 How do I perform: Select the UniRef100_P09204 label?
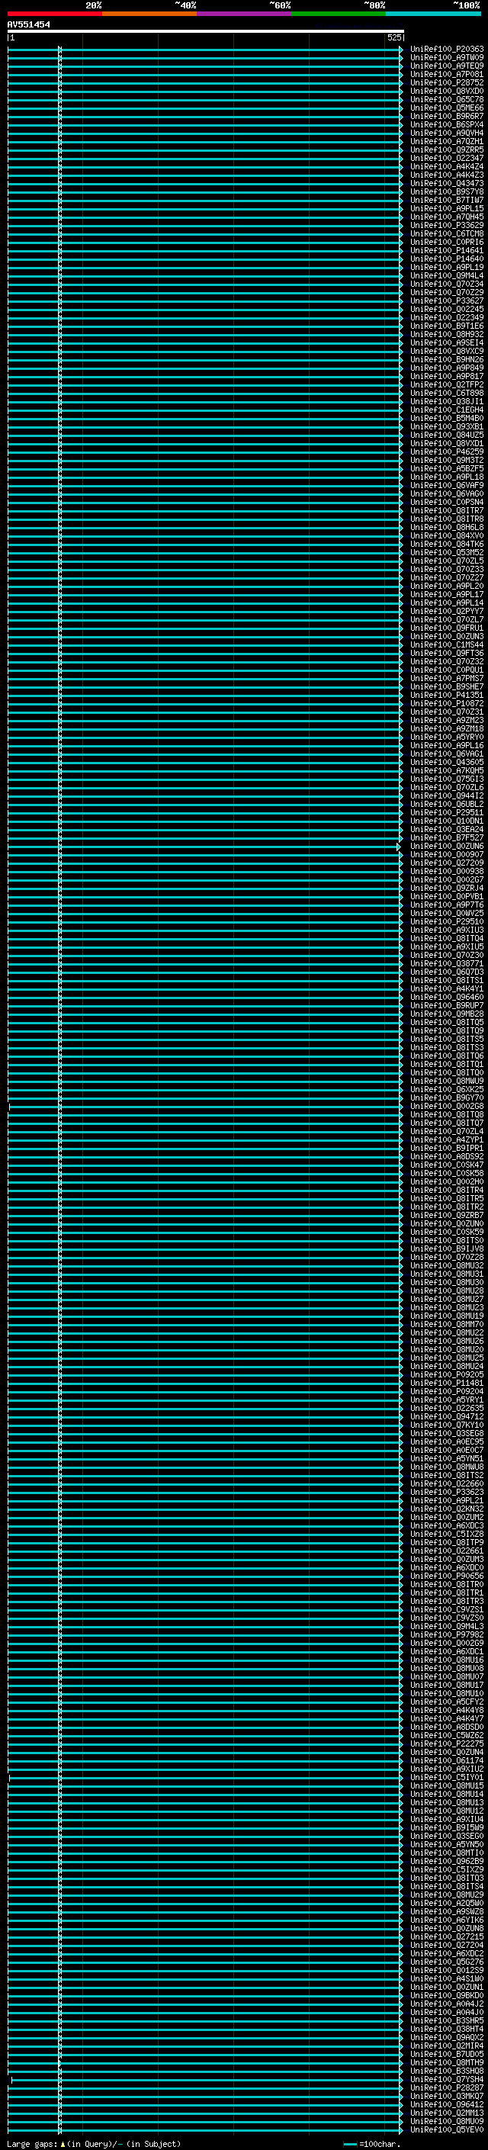click(x=446, y=1391)
